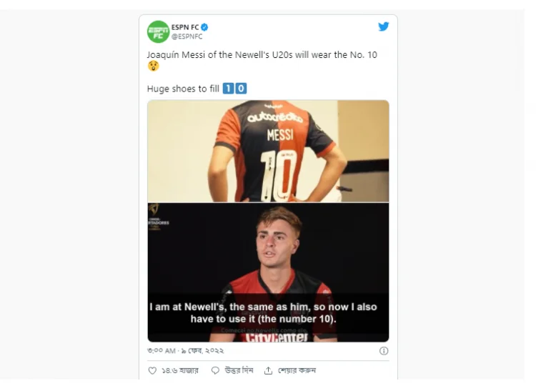536x383 pixels.
Task: Click the tweet text about Joaquín Messi
Action: tap(262, 55)
